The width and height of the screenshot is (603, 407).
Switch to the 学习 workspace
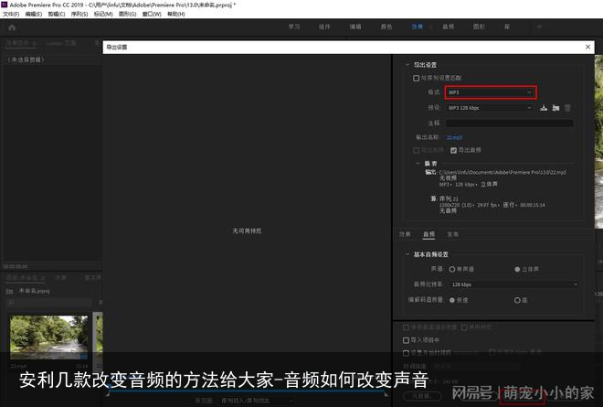click(294, 27)
